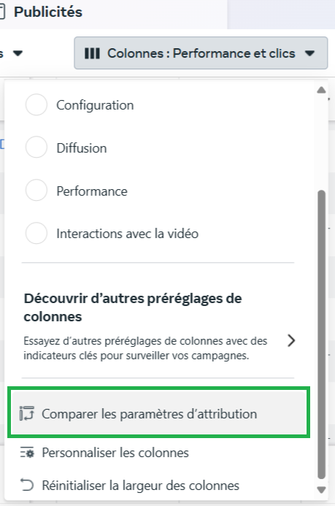Click the dropdown menu's vertical scrollbar thumb
Image resolution: width=335 pixels, height=506 pixels.
coord(321,334)
